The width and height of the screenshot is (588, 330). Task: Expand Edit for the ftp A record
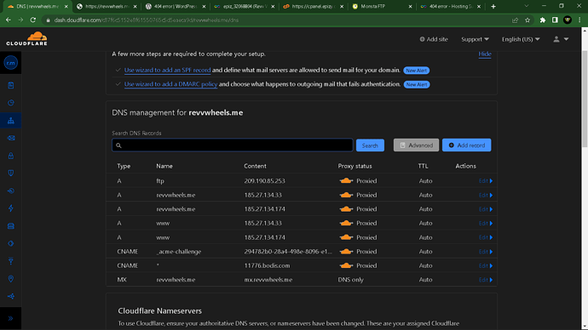486,180
